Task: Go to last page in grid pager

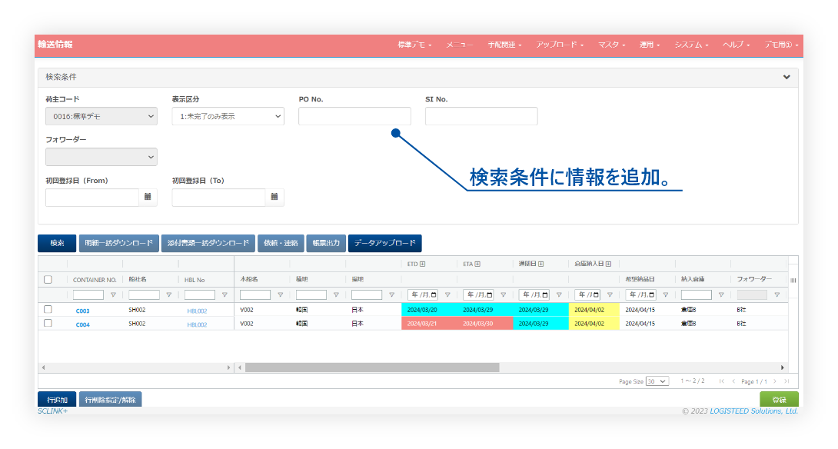Action: 786,381
